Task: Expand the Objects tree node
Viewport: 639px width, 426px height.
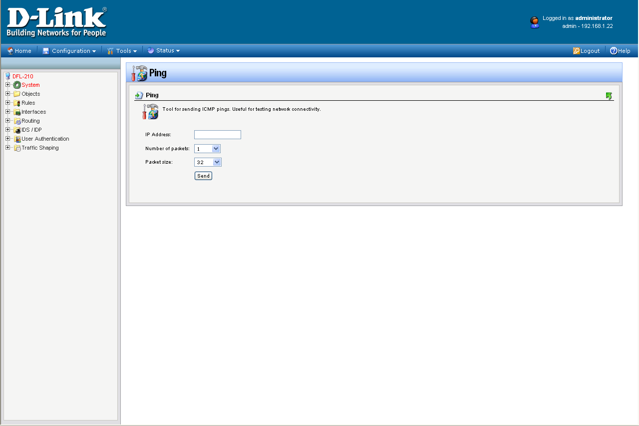Action: coord(7,94)
